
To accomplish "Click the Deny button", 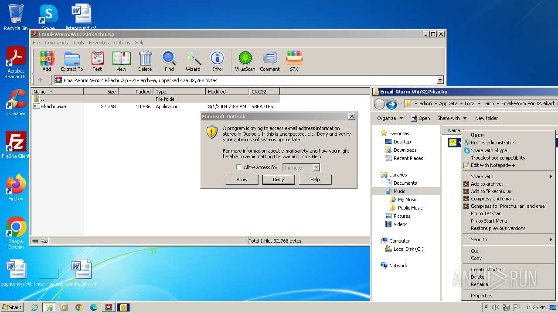I will point(279,180).
